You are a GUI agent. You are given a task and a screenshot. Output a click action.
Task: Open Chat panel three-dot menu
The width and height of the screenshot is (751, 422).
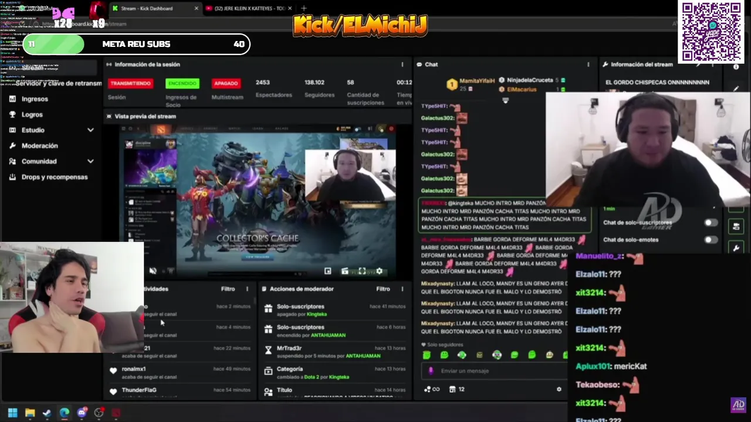[588, 64]
